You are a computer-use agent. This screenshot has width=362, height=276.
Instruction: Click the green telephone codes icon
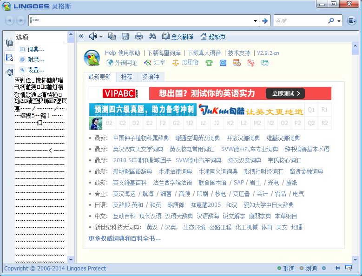209,63
